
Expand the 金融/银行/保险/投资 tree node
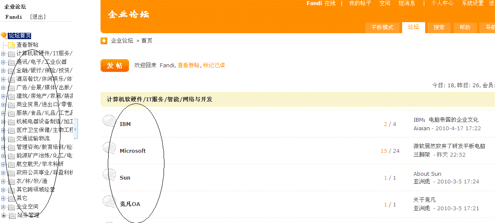pyautogui.click(x=3, y=71)
